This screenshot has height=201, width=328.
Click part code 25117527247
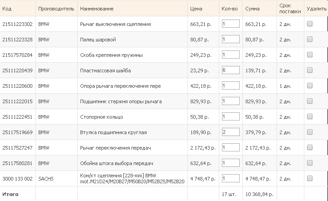18,148
